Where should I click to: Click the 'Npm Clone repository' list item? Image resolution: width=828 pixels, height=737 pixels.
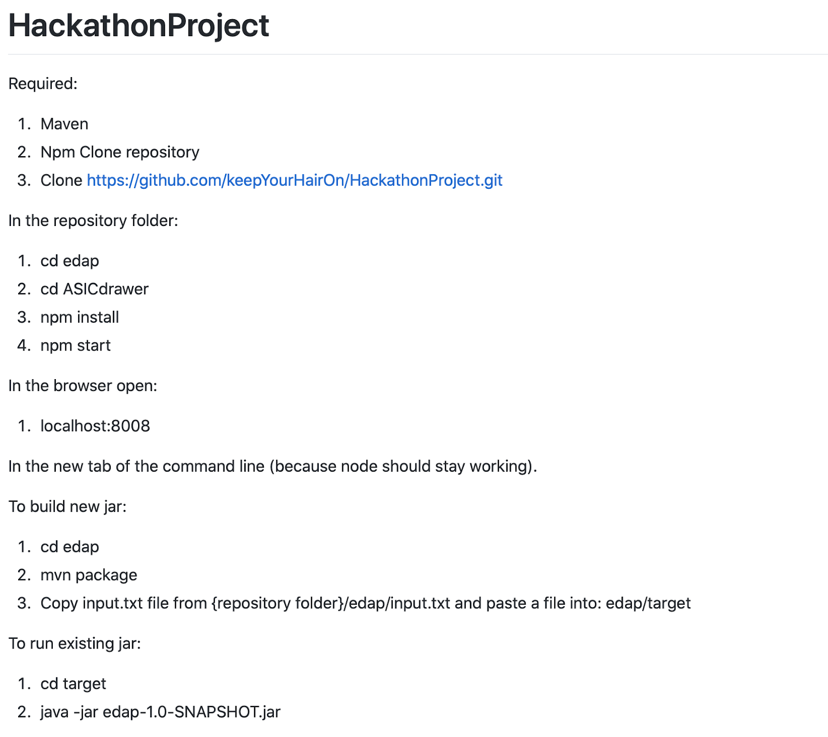pos(120,152)
